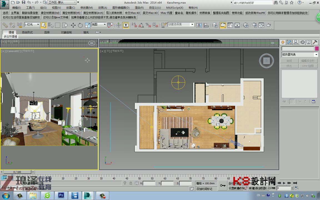Open the Layer Manager
Image resolution: width=320 pixels, height=200 pixels.
pyautogui.click(x=215, y=25)
